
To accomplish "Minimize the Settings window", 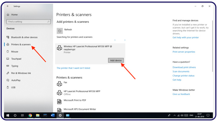I will pyautogui.click(x=195, y=6).
